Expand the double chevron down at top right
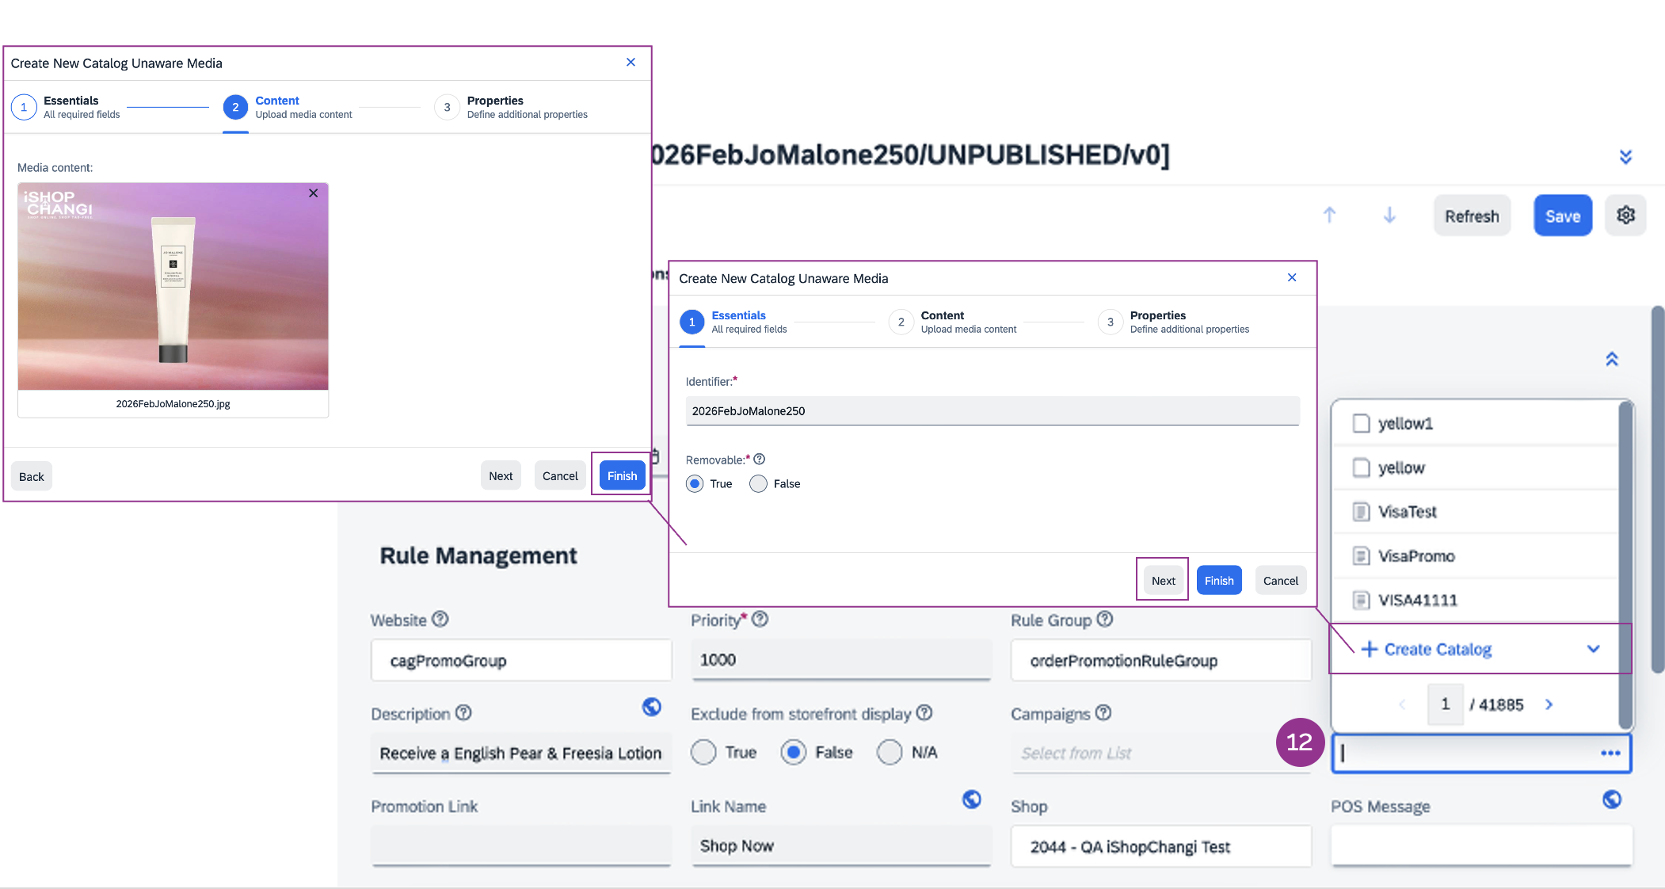Screen dimensions: 1665x889 pos(1625,157)
